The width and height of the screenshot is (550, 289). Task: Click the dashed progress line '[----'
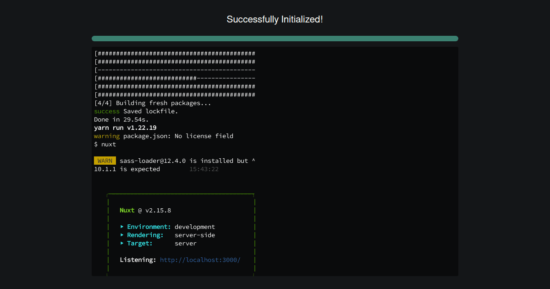pos(175,70)
